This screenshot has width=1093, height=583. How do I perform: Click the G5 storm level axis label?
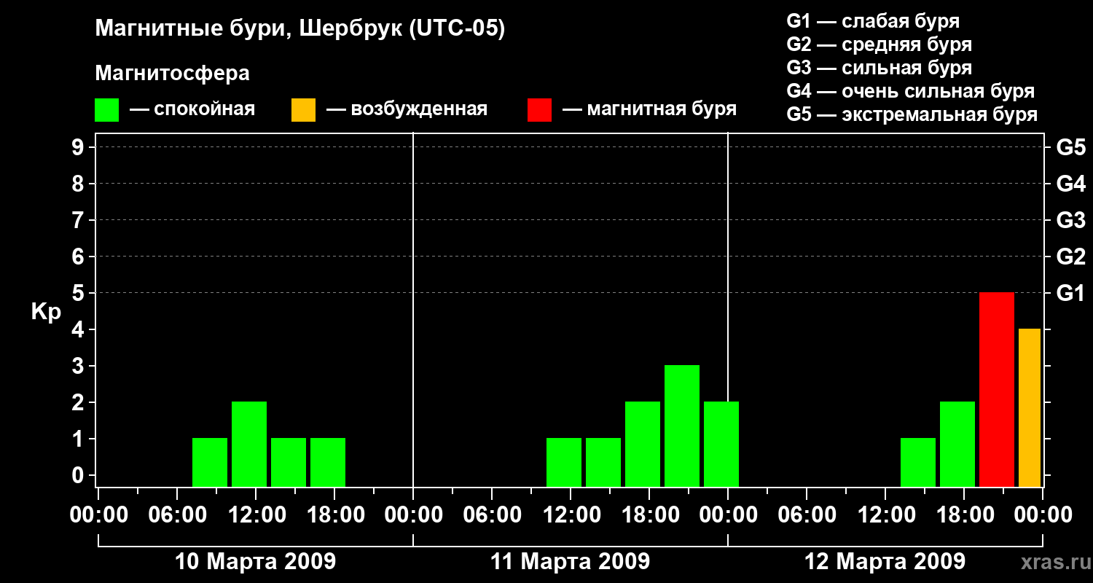click(x=1070, y=147)
